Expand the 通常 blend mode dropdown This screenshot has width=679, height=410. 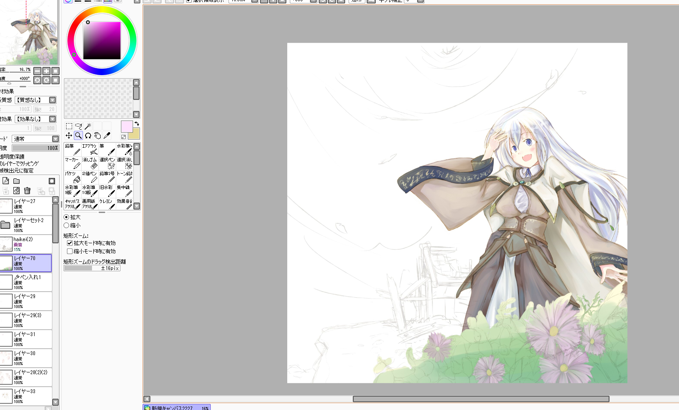[55, 139]
